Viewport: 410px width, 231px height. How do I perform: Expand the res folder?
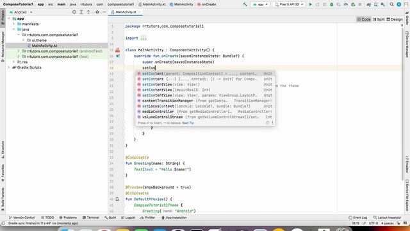pyautogui.click(x=14, y=62)
